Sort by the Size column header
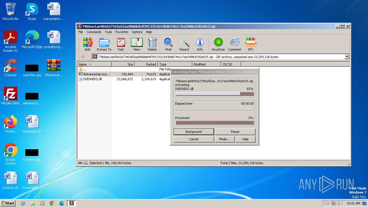This screenshot has height=207, width=368. (123, 64)
